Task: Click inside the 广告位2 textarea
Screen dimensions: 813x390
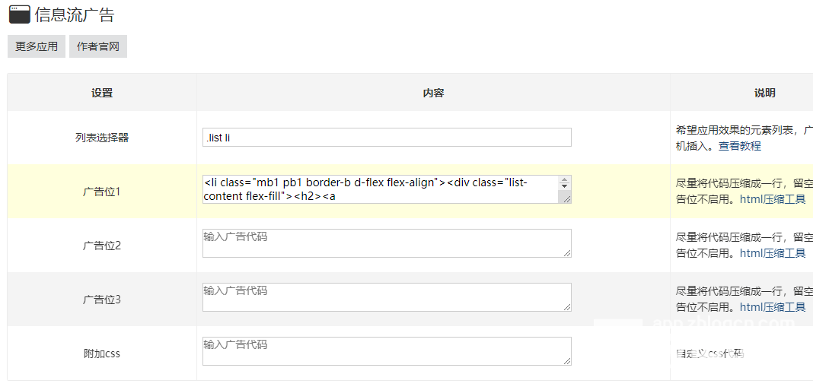Action: [x=387, y=243]
